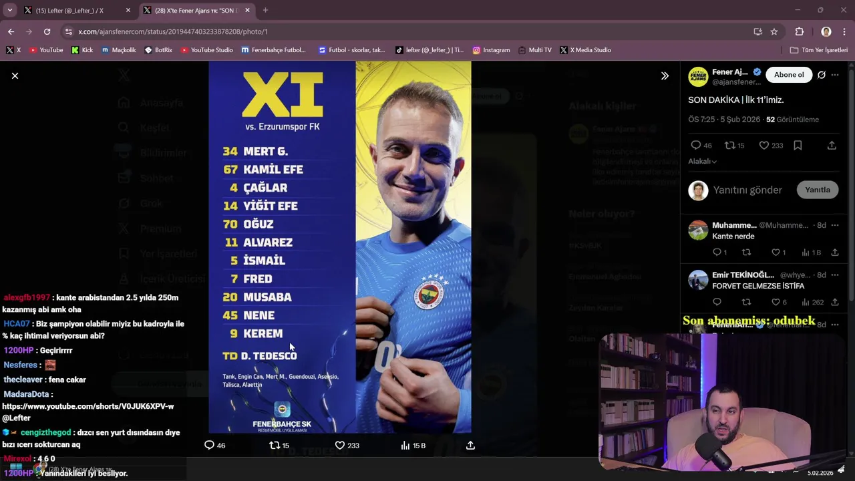Open the Extensions puzzle icon

point(799,31)
